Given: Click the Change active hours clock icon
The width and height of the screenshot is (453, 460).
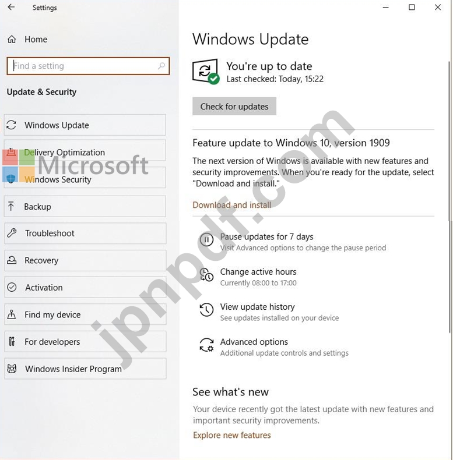Looking at the screenshot, I should pyautogui.click(x=206, y=275).
